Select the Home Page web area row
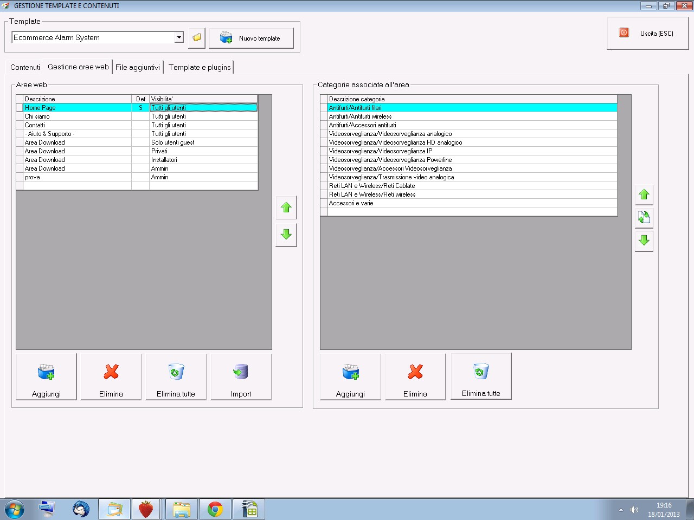The height and width of the screenshot is (520, 694). pos(137,108)
